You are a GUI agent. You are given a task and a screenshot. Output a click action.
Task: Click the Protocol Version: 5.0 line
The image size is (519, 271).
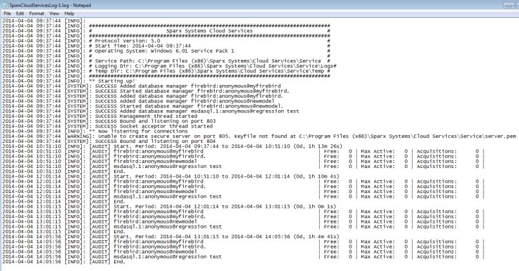click(122, 41)
